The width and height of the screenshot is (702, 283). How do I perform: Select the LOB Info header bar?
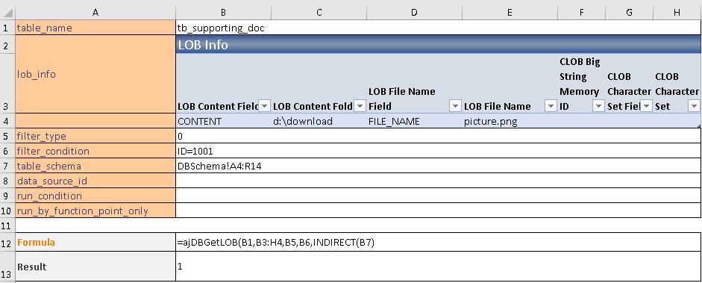click(439, 45)
